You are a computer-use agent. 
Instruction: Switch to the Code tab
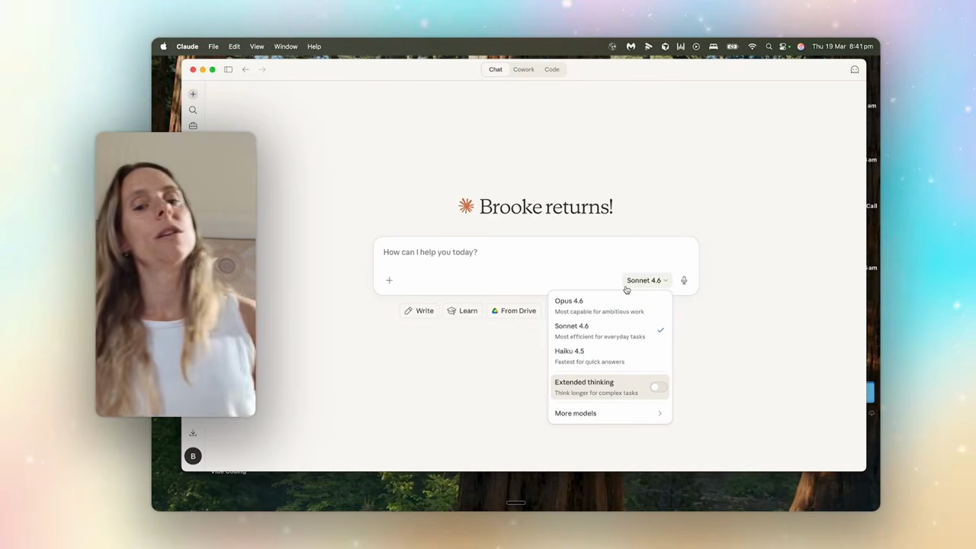click(x=552, y=69)
